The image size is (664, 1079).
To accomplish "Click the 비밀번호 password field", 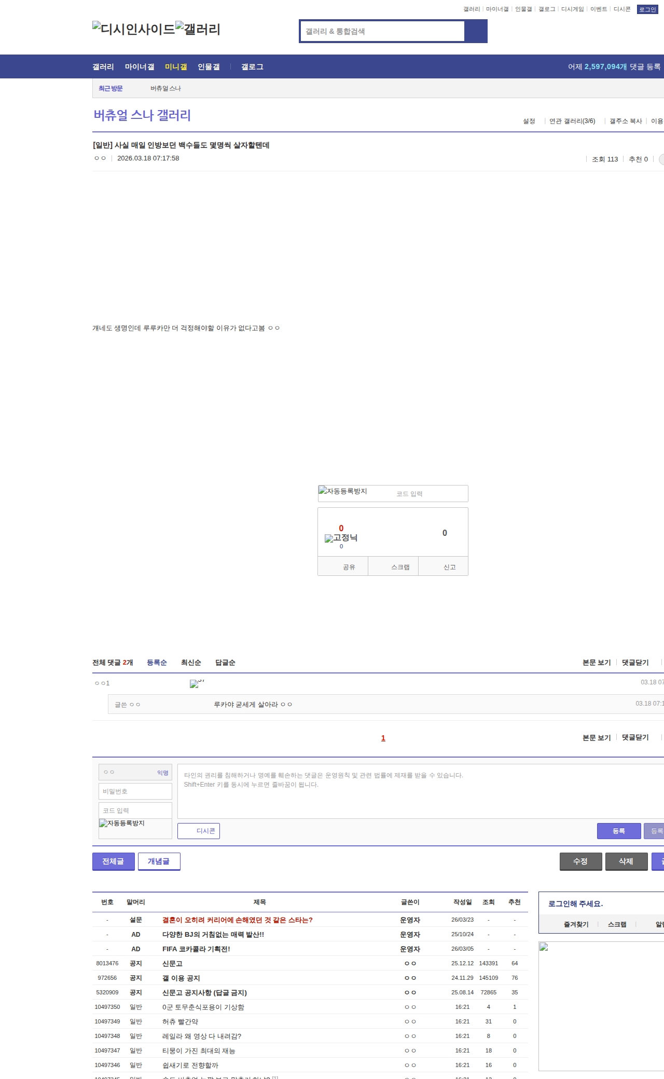I will [135, 791].
